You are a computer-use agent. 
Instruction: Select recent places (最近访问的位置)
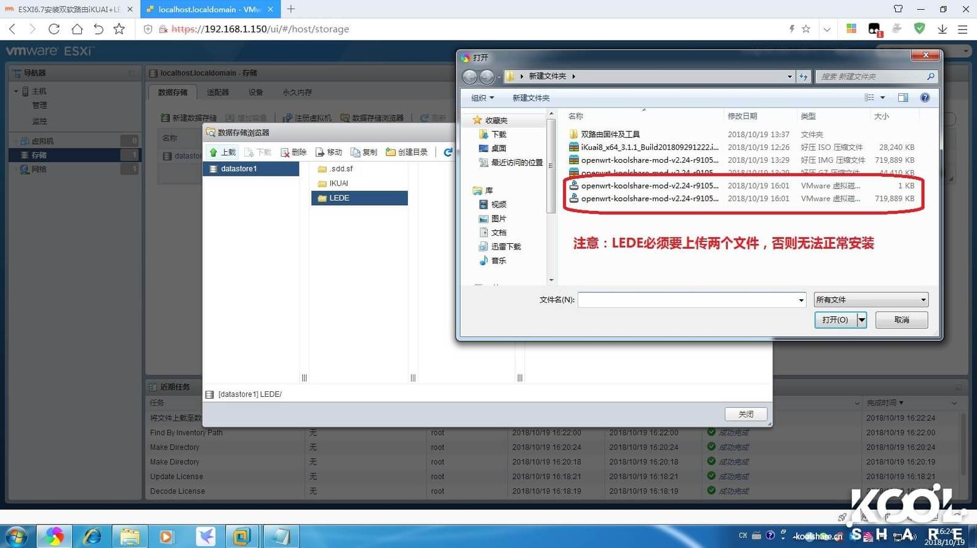click(511, 162)
